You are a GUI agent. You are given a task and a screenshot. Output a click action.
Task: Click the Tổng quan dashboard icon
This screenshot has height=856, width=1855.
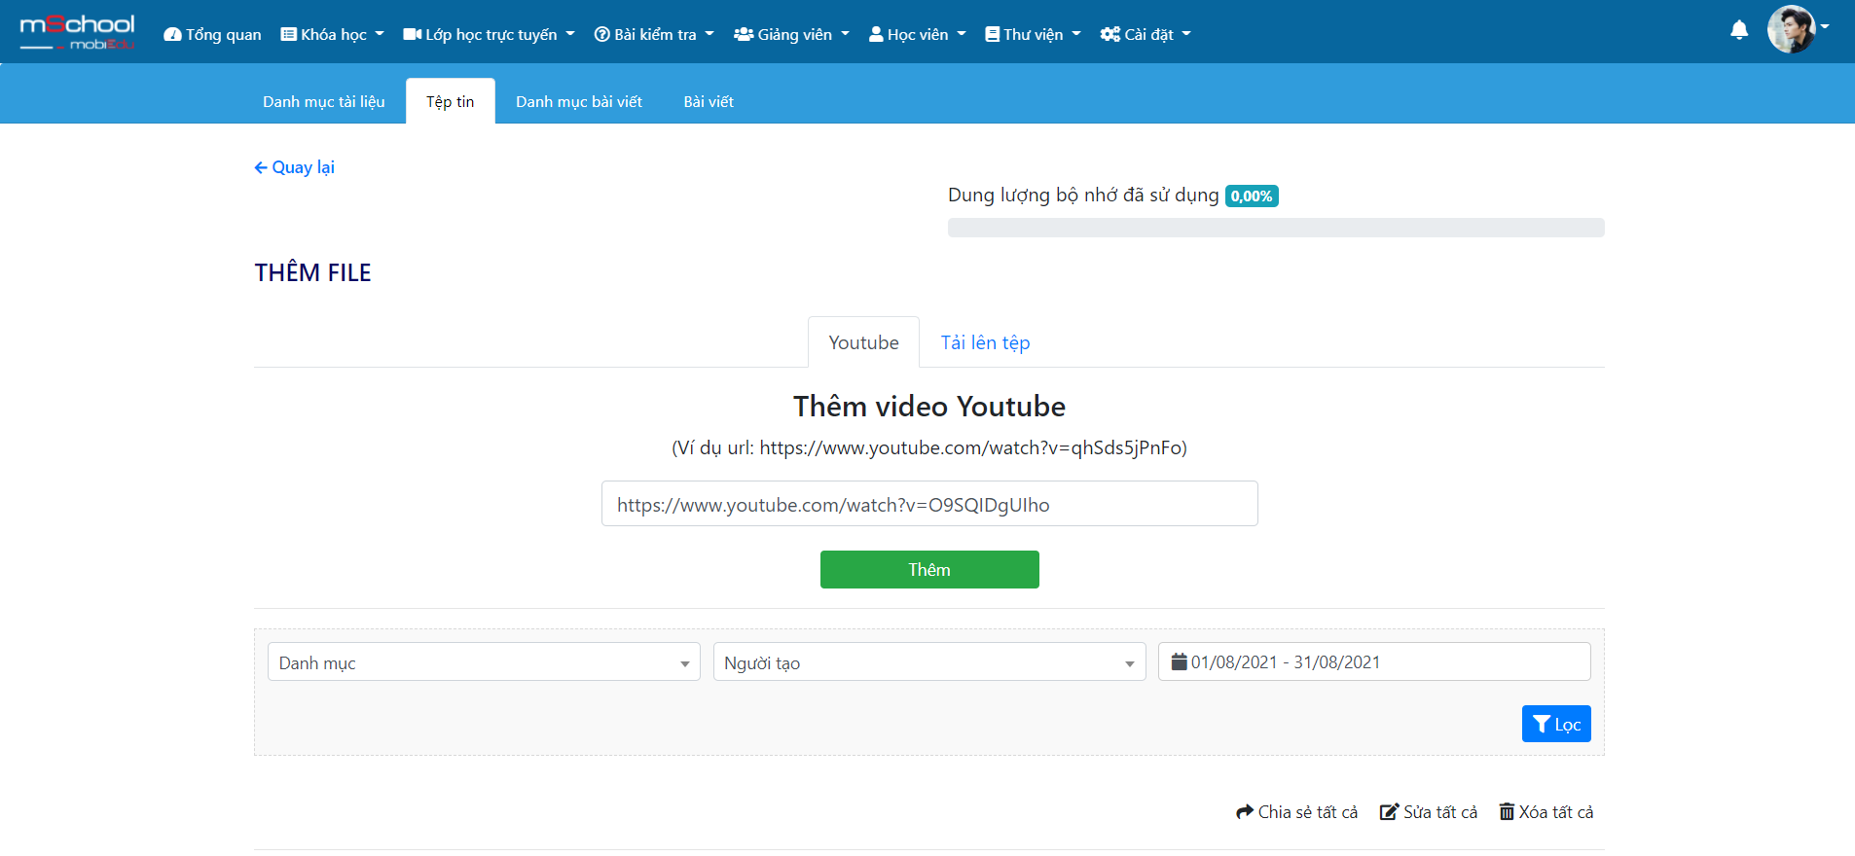[x=172, y=34]
